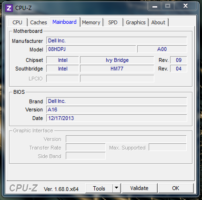Minimize the CPU-Z window

point(155,6)
